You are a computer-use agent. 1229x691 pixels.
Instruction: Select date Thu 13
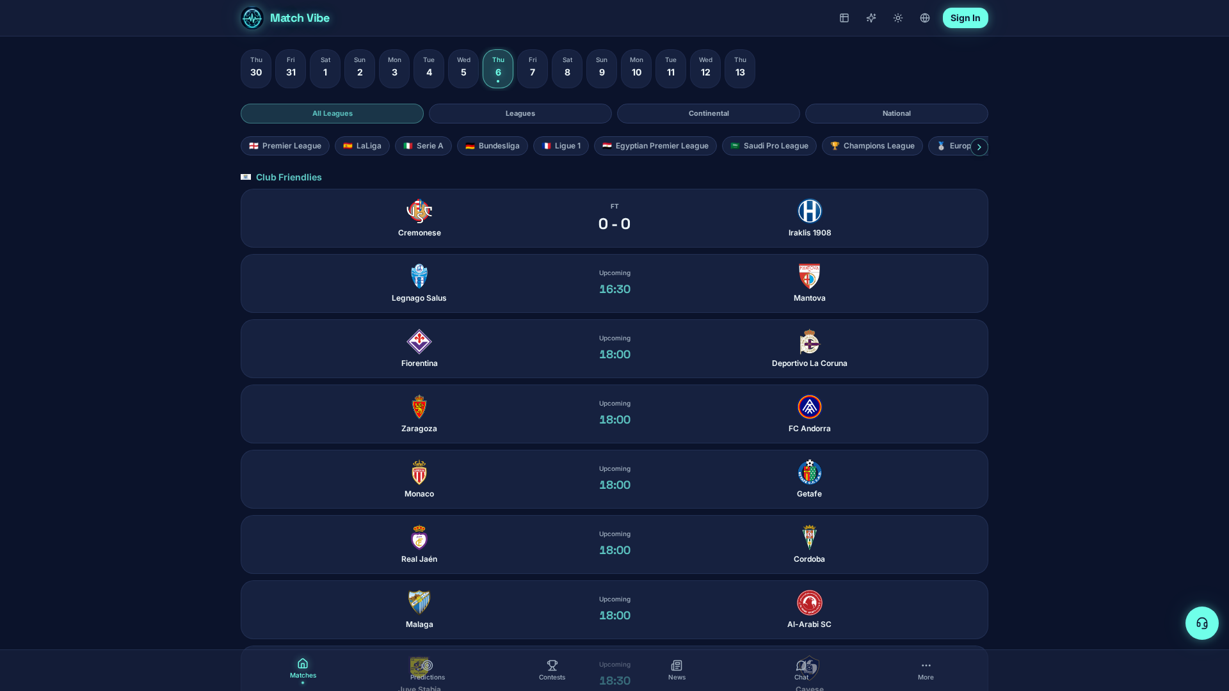tap(740, 68)
